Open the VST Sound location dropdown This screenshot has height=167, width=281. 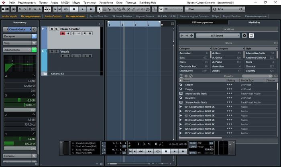(218, 36)
